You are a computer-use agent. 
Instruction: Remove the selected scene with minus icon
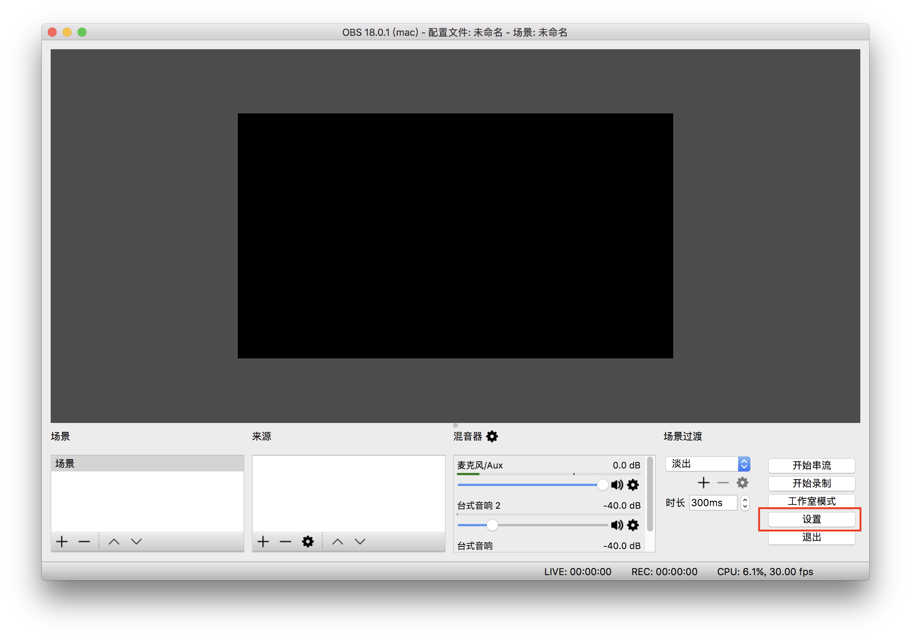84,542
